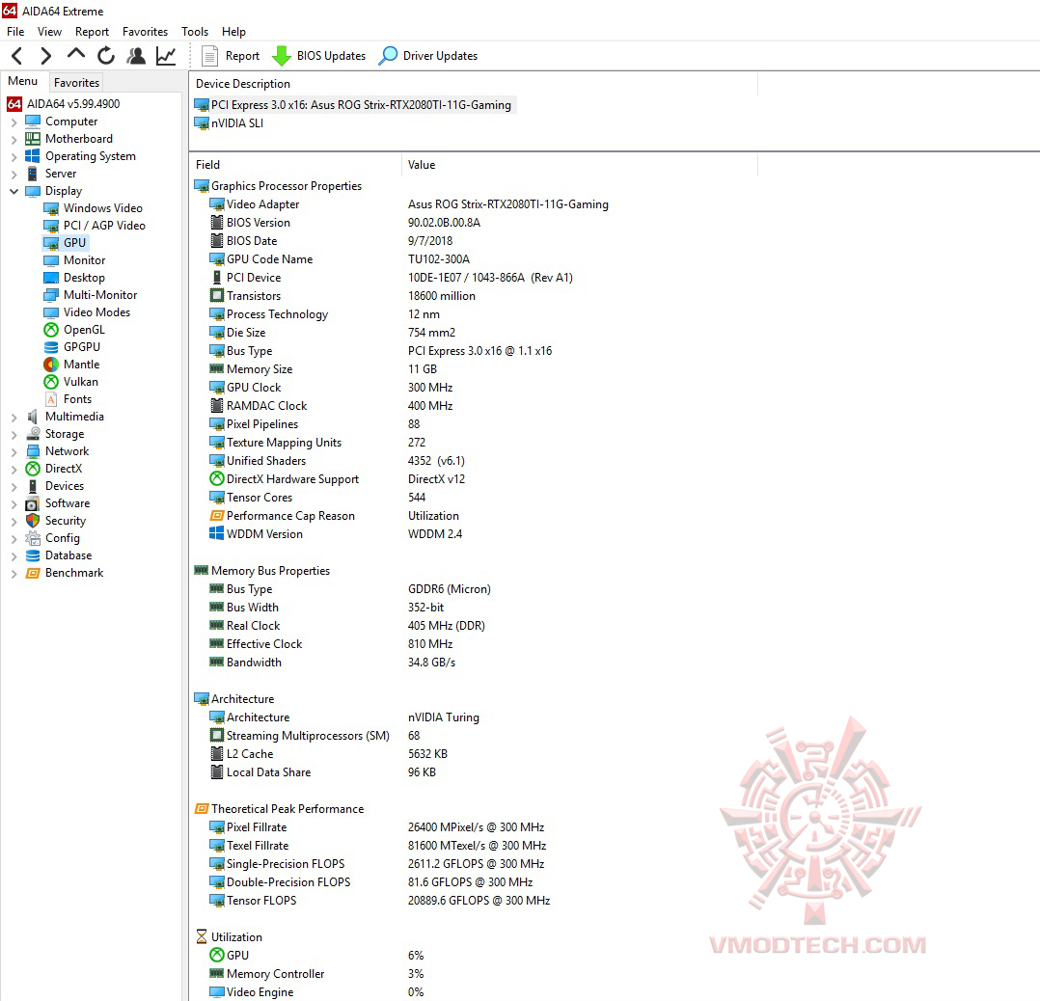Select the Streaming Multiprocessors (SM) row
This screenshot has width=1040, height=1001.
pos(315,736)
